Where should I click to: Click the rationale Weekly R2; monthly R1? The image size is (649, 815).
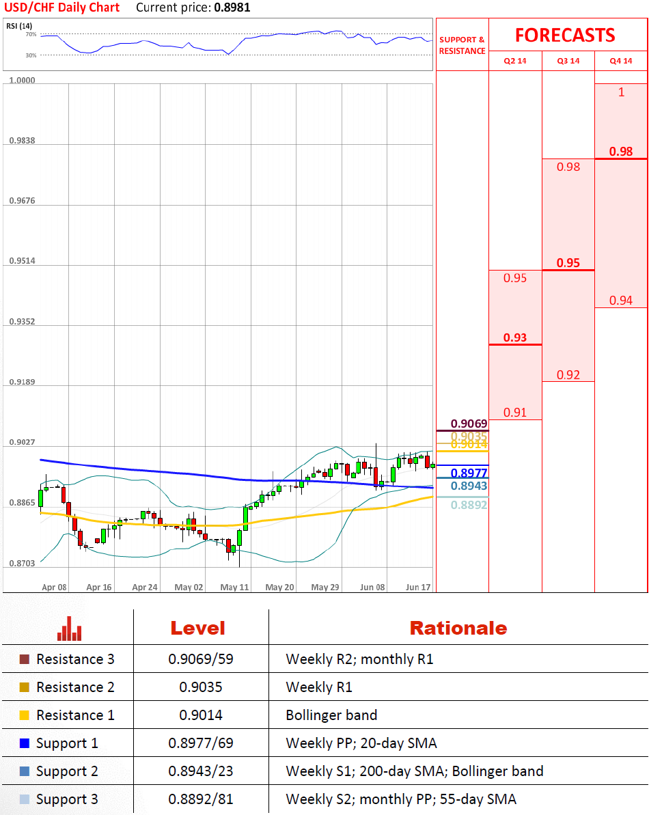click(359, 660)
